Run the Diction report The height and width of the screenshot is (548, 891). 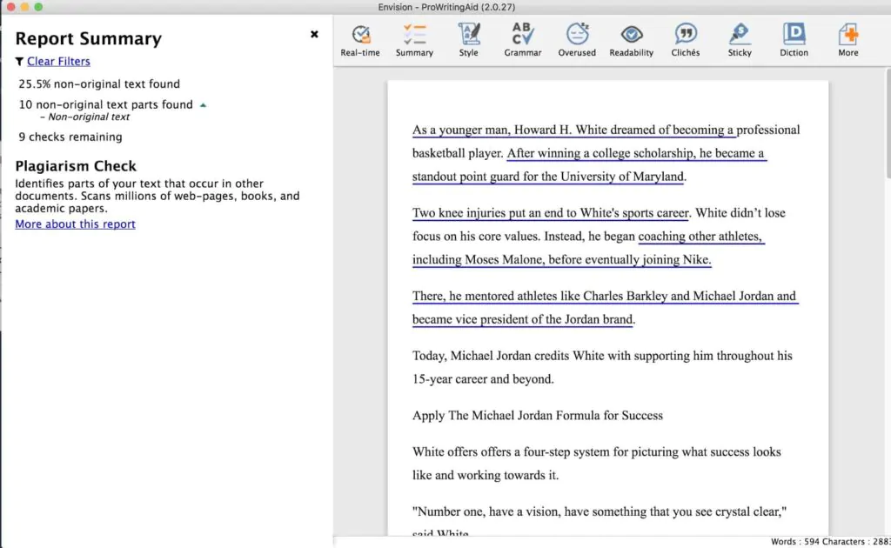(x=794, y=40)
